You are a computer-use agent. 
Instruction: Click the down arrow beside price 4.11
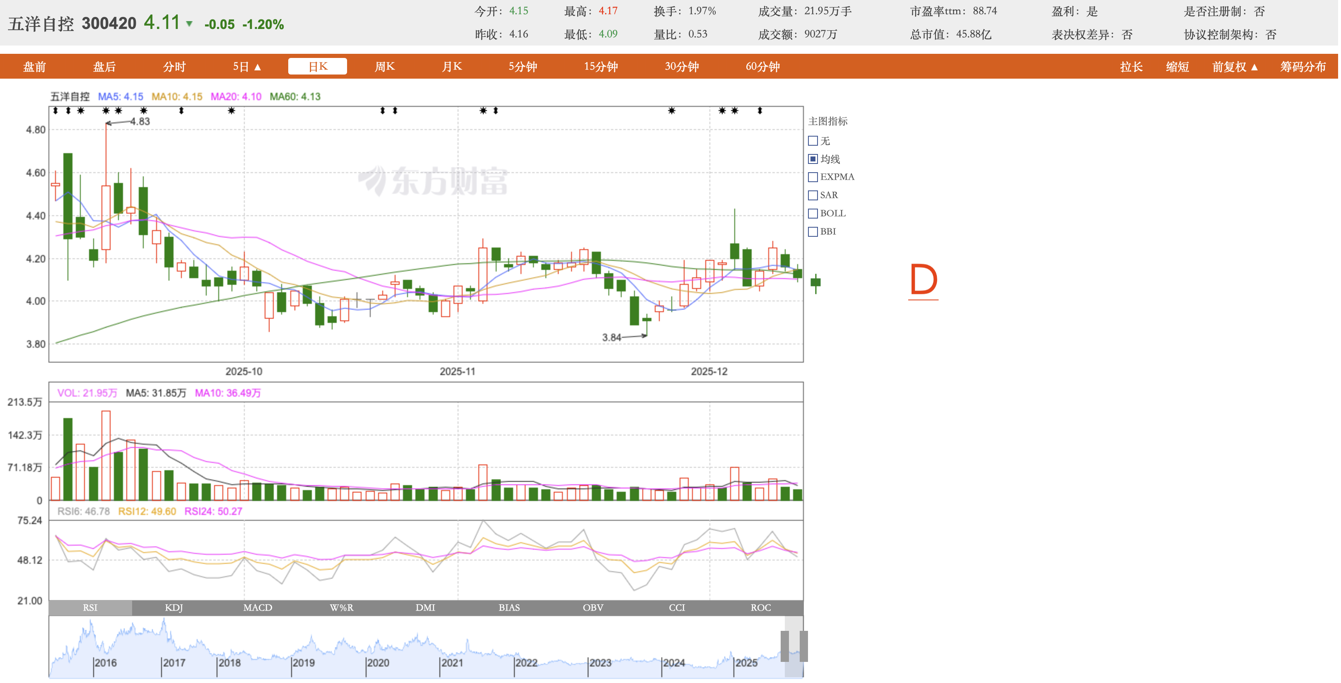(190, 24)
